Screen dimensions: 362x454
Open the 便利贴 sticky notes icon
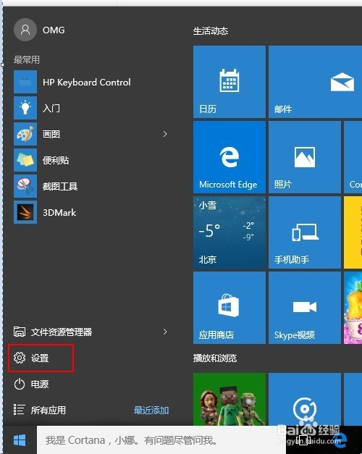pos(25,160)
